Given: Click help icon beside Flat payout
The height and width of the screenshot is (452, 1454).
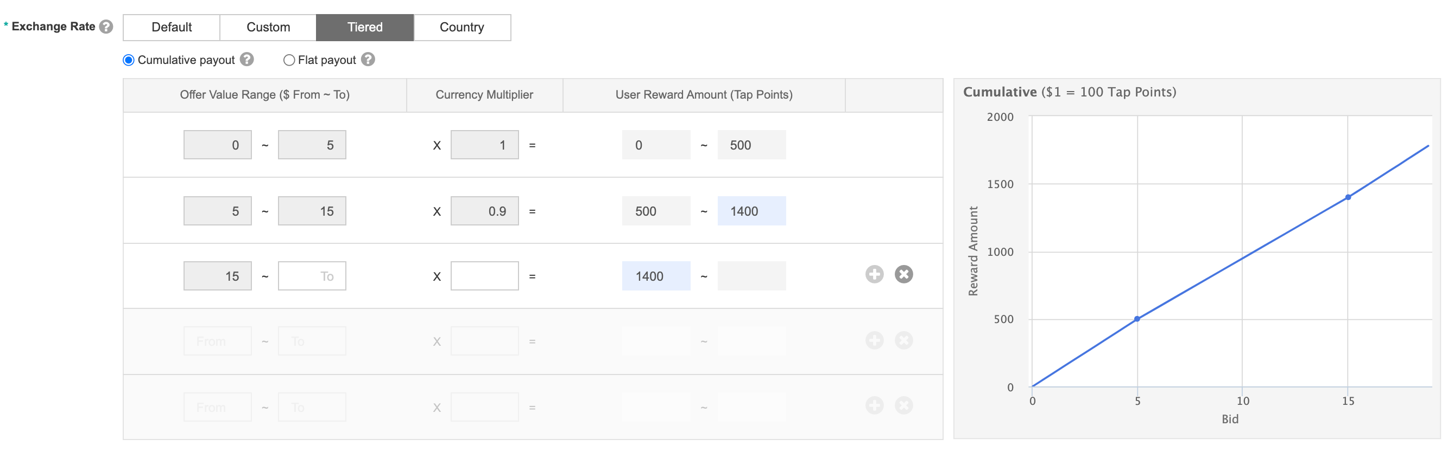Looking at the screenshot, I should [368, 59].
